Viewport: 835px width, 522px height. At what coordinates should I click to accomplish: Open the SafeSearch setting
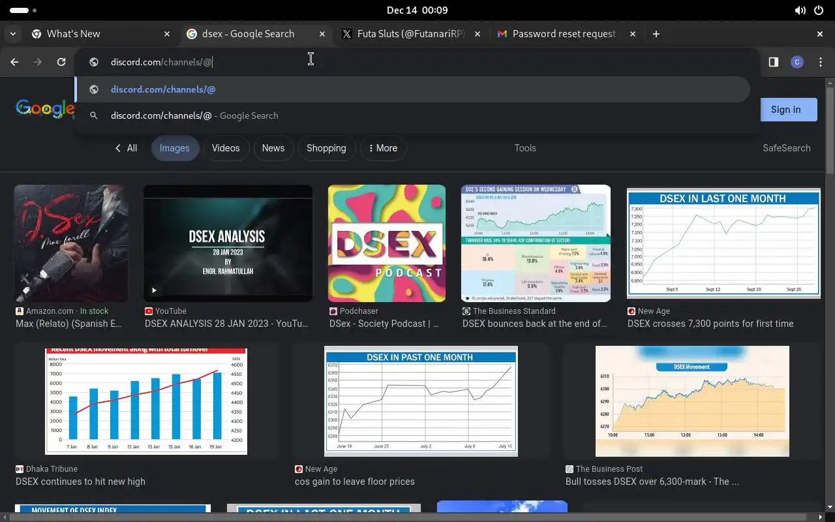[787, 148]
